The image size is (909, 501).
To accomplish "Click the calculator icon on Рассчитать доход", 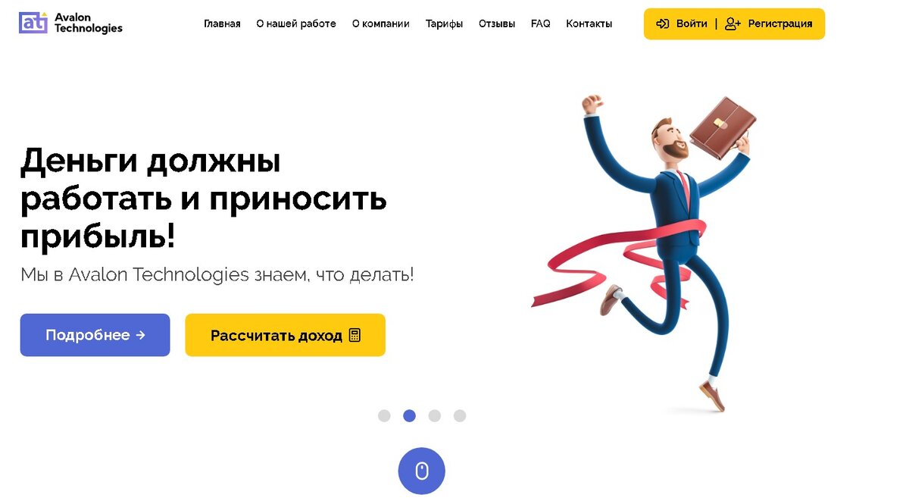I will [x=355, y=335].
